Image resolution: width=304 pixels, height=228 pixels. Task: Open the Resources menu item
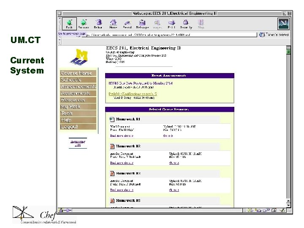point(78,100)
